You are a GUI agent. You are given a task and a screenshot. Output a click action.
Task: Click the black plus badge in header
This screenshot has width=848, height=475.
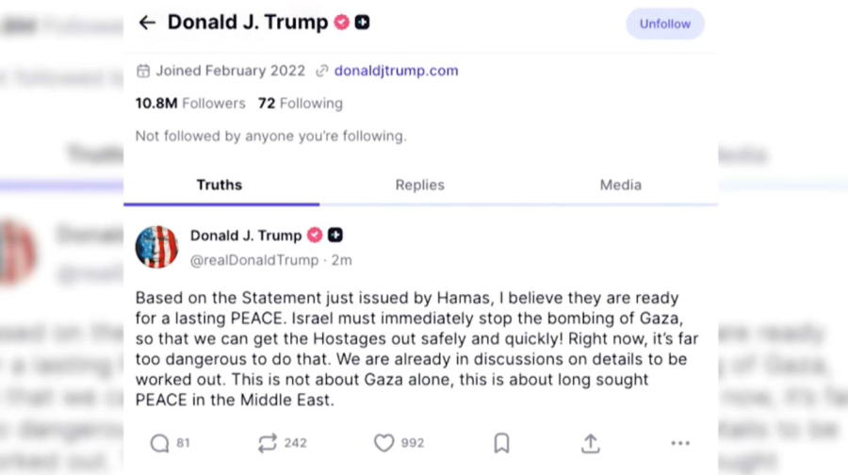click(363, 23)
